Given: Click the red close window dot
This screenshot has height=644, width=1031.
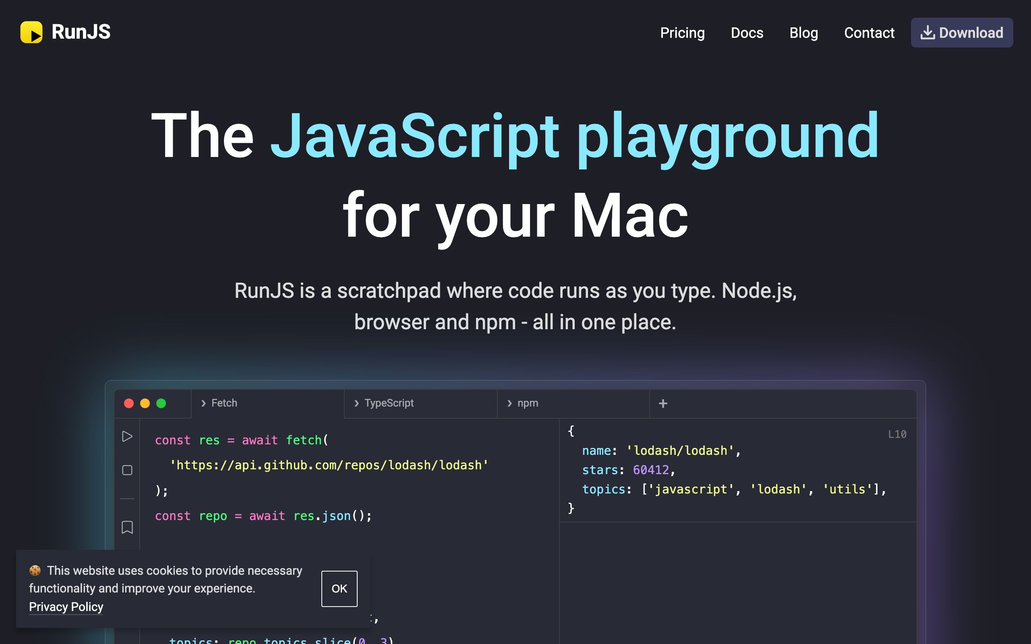Looking at the screenshot, I should tap(128, 403).
